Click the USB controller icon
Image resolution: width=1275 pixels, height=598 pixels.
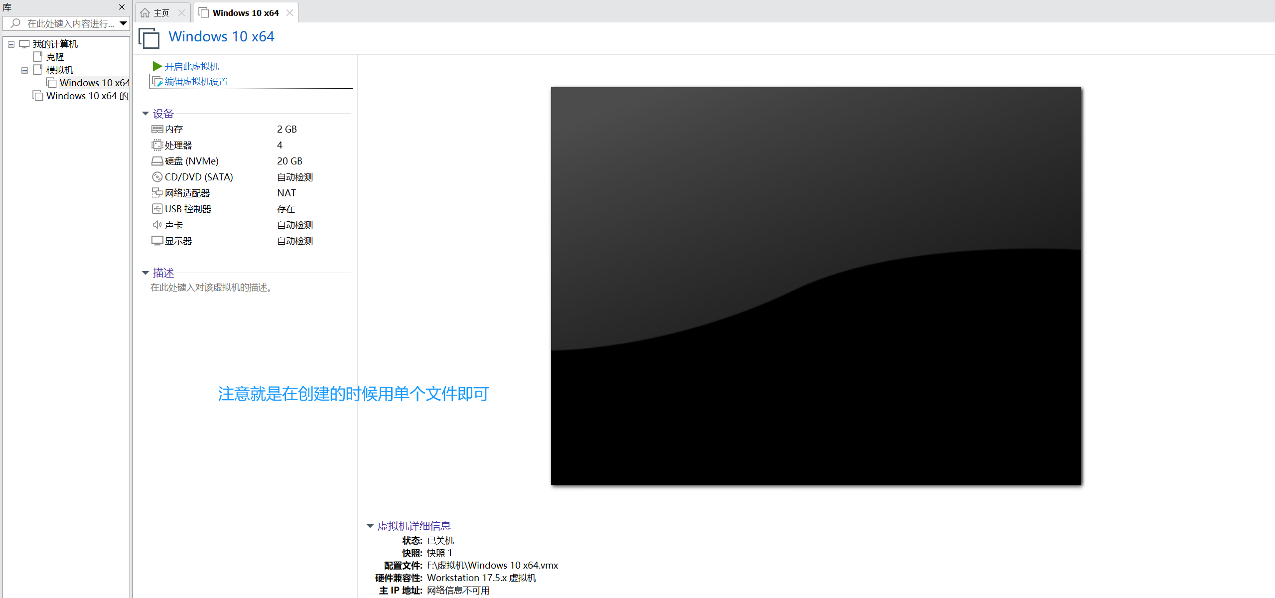click(x=157, y=209)
